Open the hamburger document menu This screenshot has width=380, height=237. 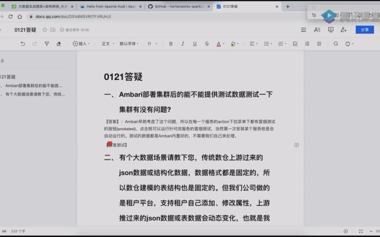tap(303, 30)
